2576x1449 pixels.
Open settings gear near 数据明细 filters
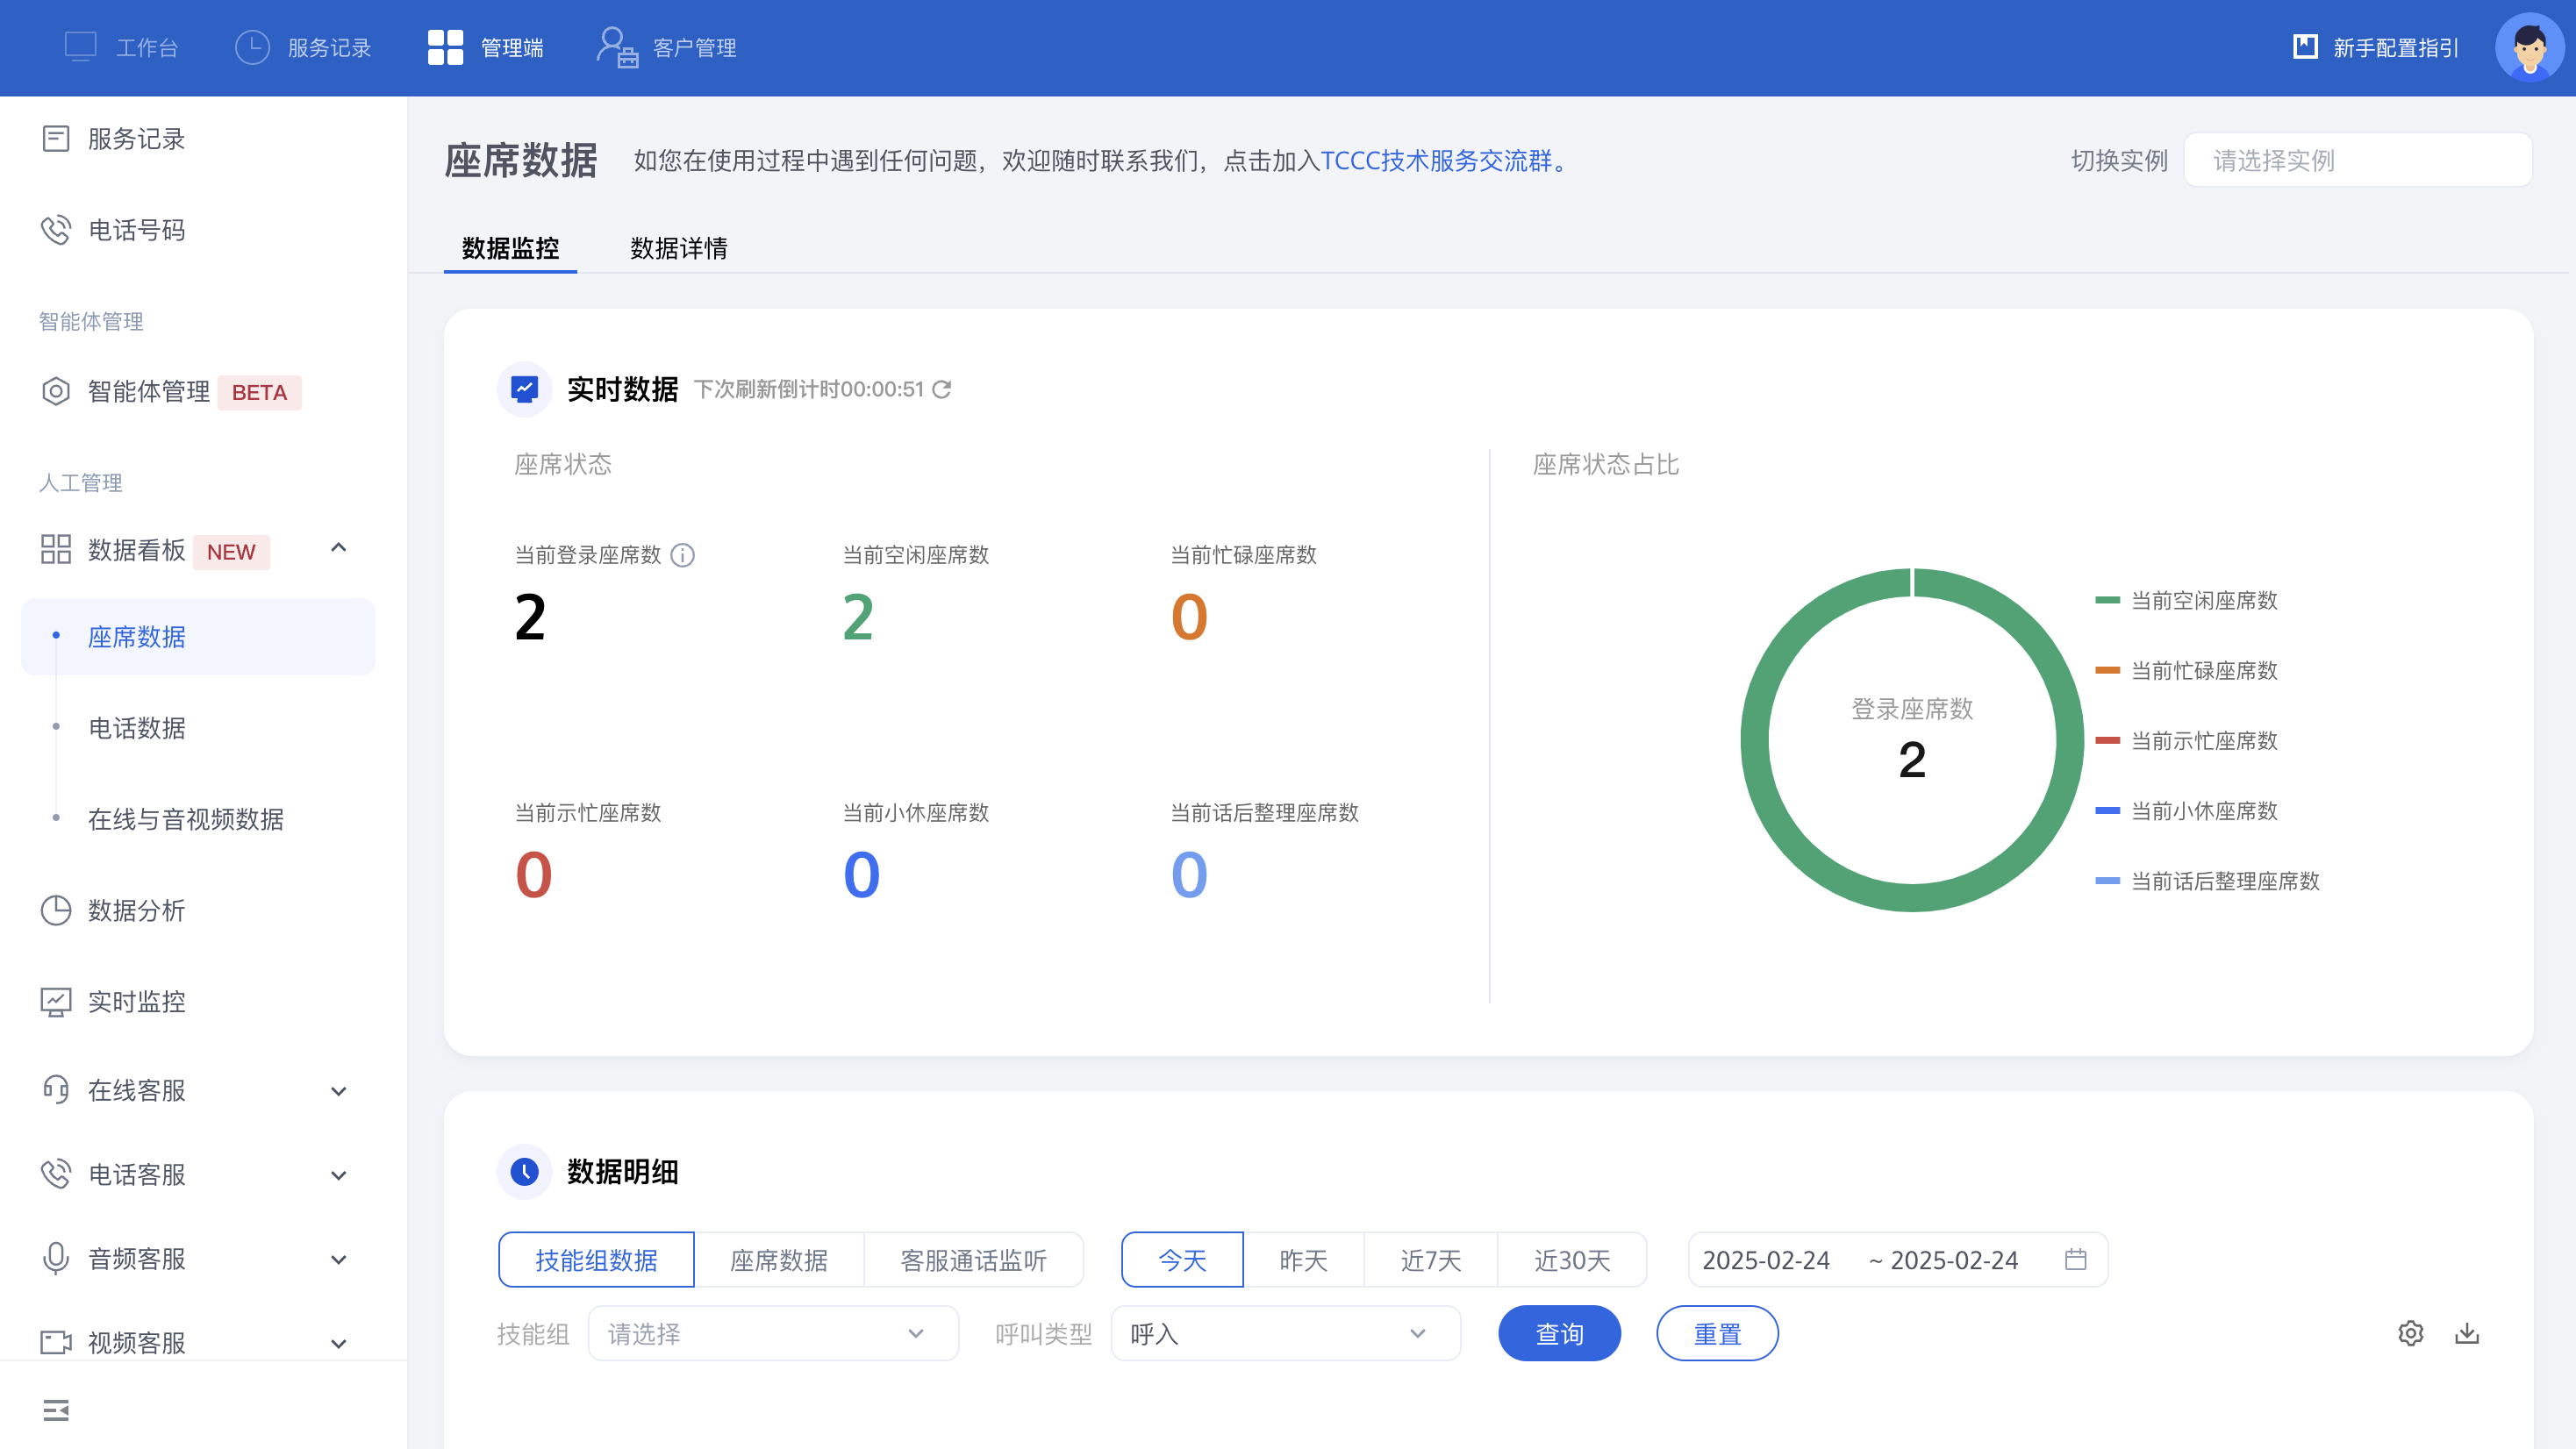[2411, 1333]
